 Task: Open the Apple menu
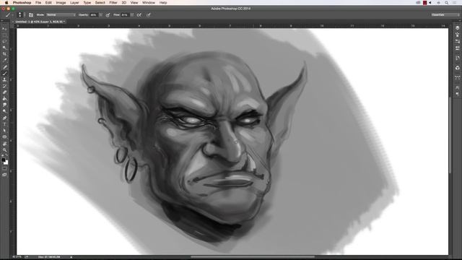pyautogui.click(x=6, y=3)
